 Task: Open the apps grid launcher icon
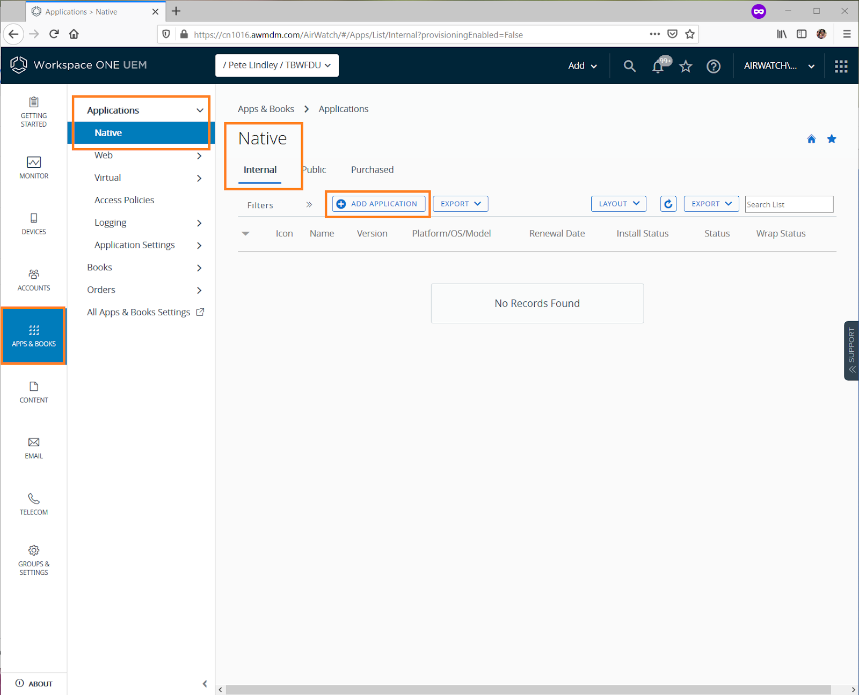(x=841, y=66)
